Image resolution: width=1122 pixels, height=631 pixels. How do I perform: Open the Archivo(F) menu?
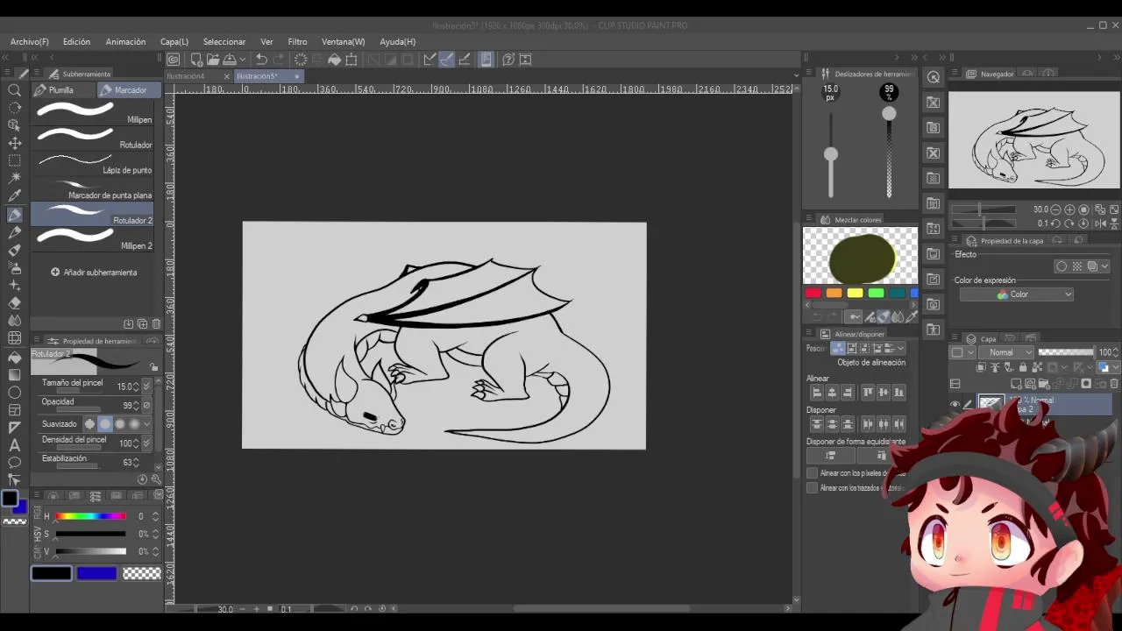point(30,41)
